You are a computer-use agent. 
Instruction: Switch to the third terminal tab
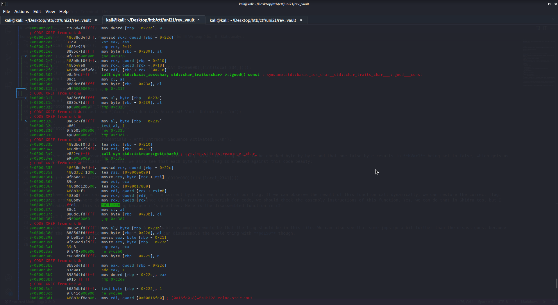(253, 20)
